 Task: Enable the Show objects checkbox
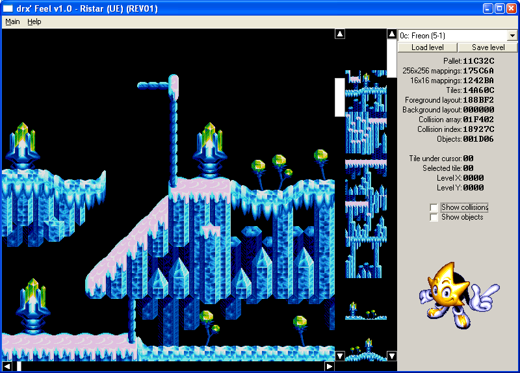(x=434, y=217)
